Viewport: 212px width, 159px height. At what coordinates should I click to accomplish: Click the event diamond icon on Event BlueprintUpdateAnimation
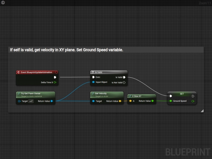(19, 72)
